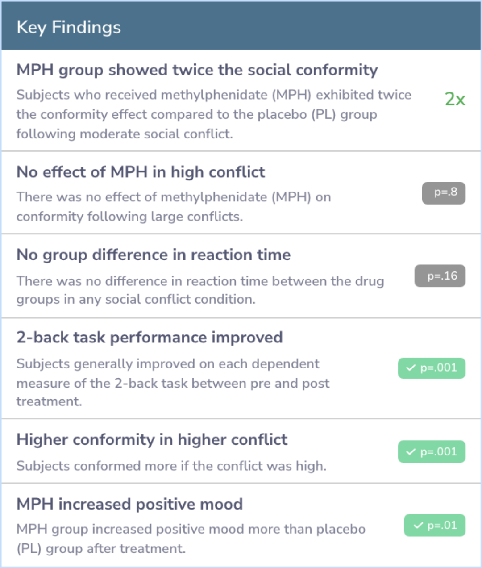Screen dimensions: 482x568
Task: Click the checkmark icon in the positive mood badge
Action: (418, 526)
